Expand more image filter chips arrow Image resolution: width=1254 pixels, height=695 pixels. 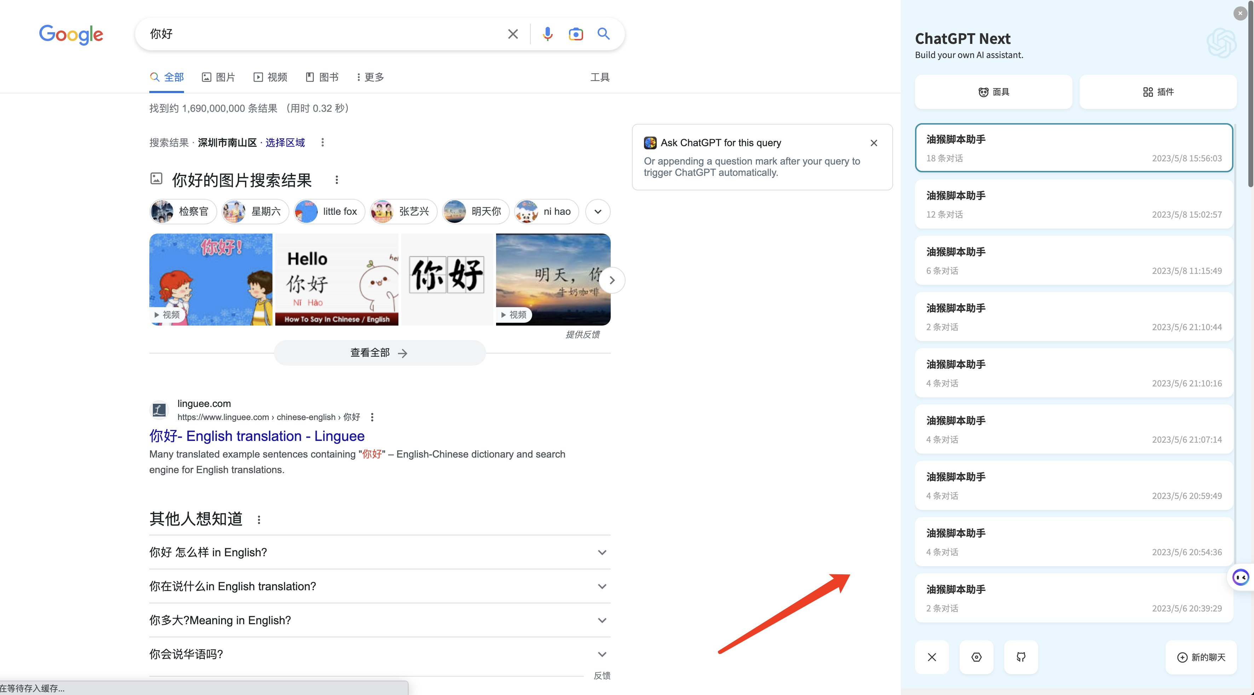[598, 212]
